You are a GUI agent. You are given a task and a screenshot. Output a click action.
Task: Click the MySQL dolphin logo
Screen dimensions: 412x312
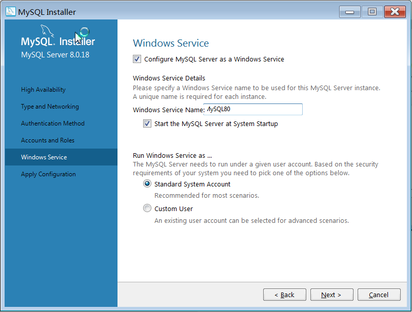(47, 31)
